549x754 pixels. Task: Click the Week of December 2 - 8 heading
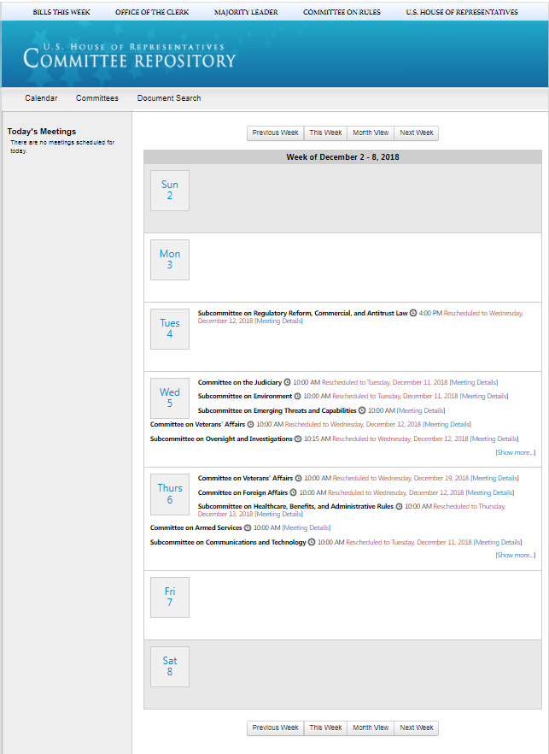pyautogui.click(x=342, y=157)
